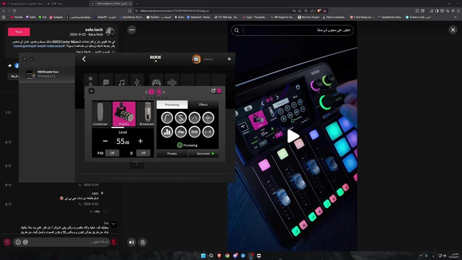Follow sele.tech with pink button
This screenshot has width=462, height=260.
(19, 32)
